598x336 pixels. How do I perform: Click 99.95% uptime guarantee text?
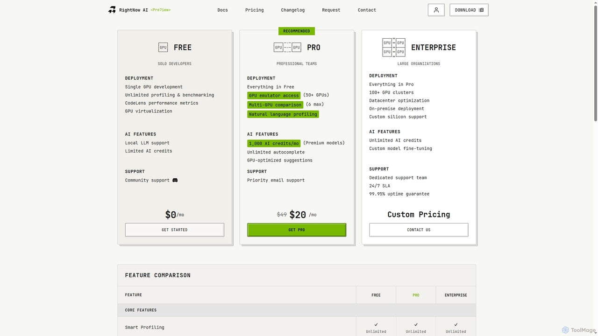click(399, 194)
